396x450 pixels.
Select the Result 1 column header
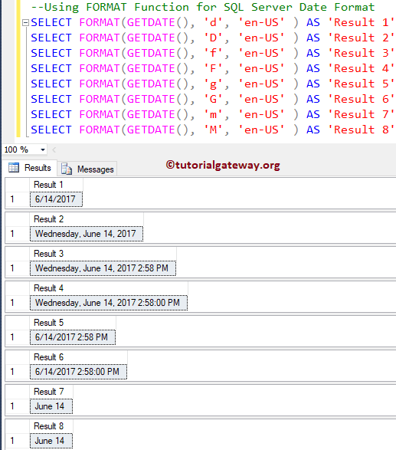click(x=56, y=185)
